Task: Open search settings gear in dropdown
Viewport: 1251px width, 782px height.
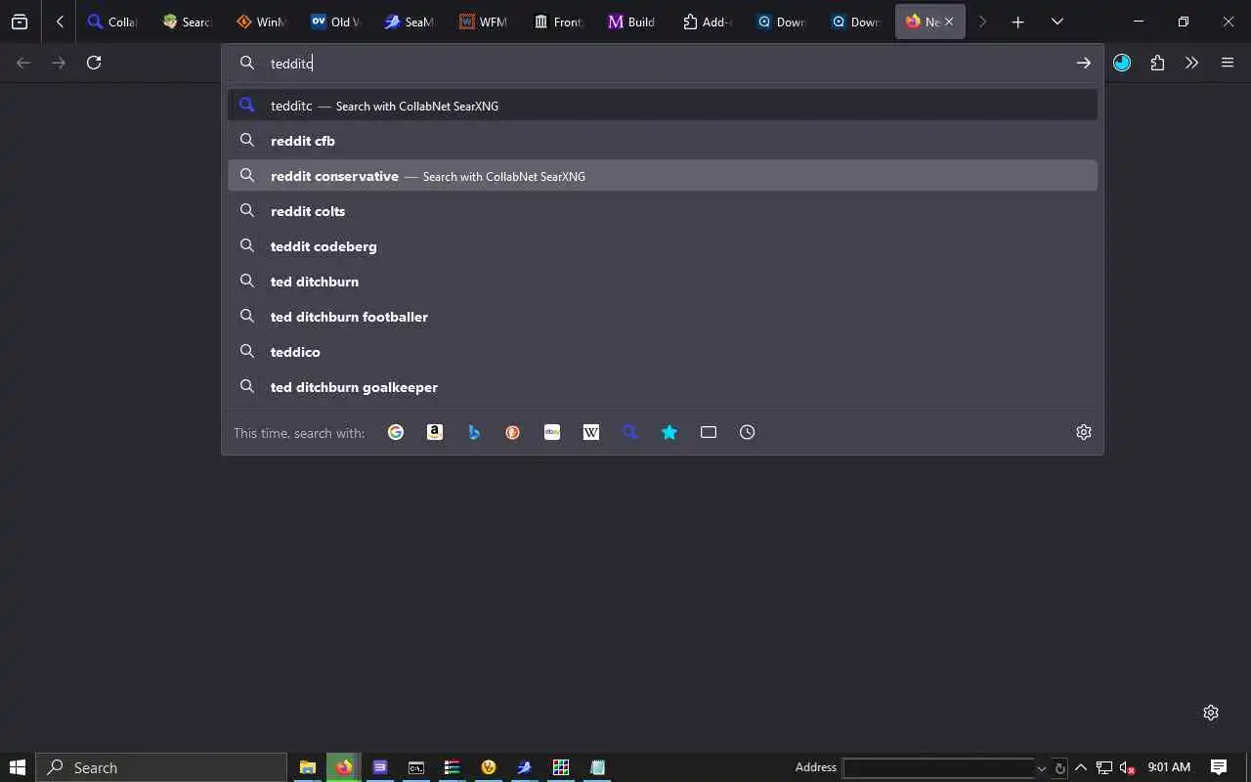Action: (1084, 432)
